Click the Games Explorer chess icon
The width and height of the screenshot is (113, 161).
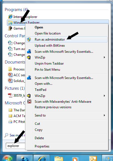click(x=10, y=28)
